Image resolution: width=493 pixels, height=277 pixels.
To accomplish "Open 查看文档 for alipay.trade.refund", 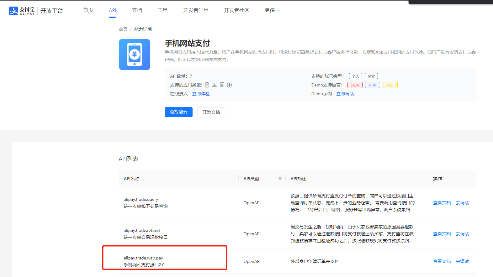I will (x=442, y=234).
